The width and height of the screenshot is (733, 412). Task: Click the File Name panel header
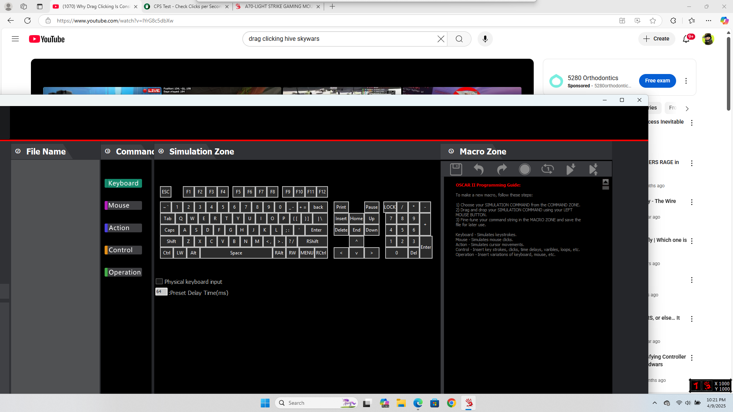(46, 151)
